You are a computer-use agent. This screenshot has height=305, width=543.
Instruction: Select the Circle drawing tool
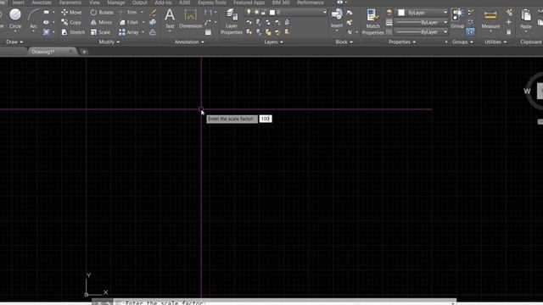15,19
